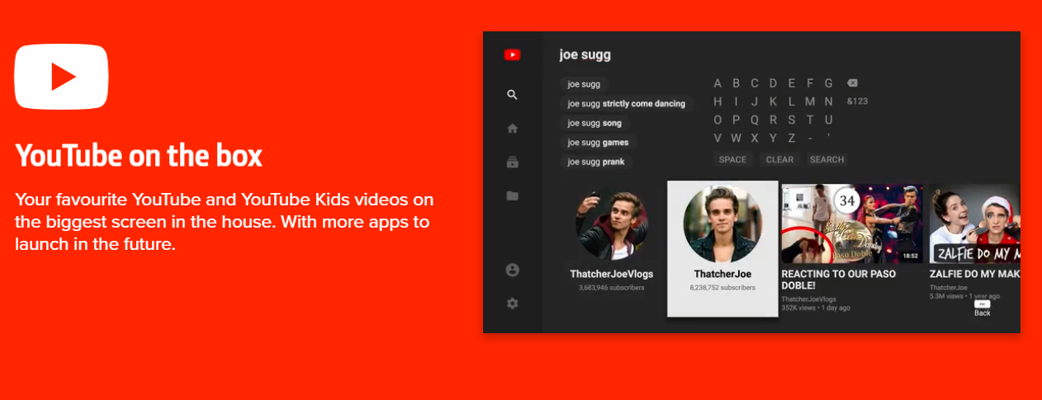Viewport: 1042px width, 400px height.
Task: Choose the 'joe sugg games' suggestion
Action: 598,143
